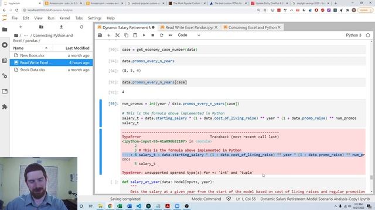375x210 pixels.
Task: Restart kernel and run all cells
Action: [171, 35]
